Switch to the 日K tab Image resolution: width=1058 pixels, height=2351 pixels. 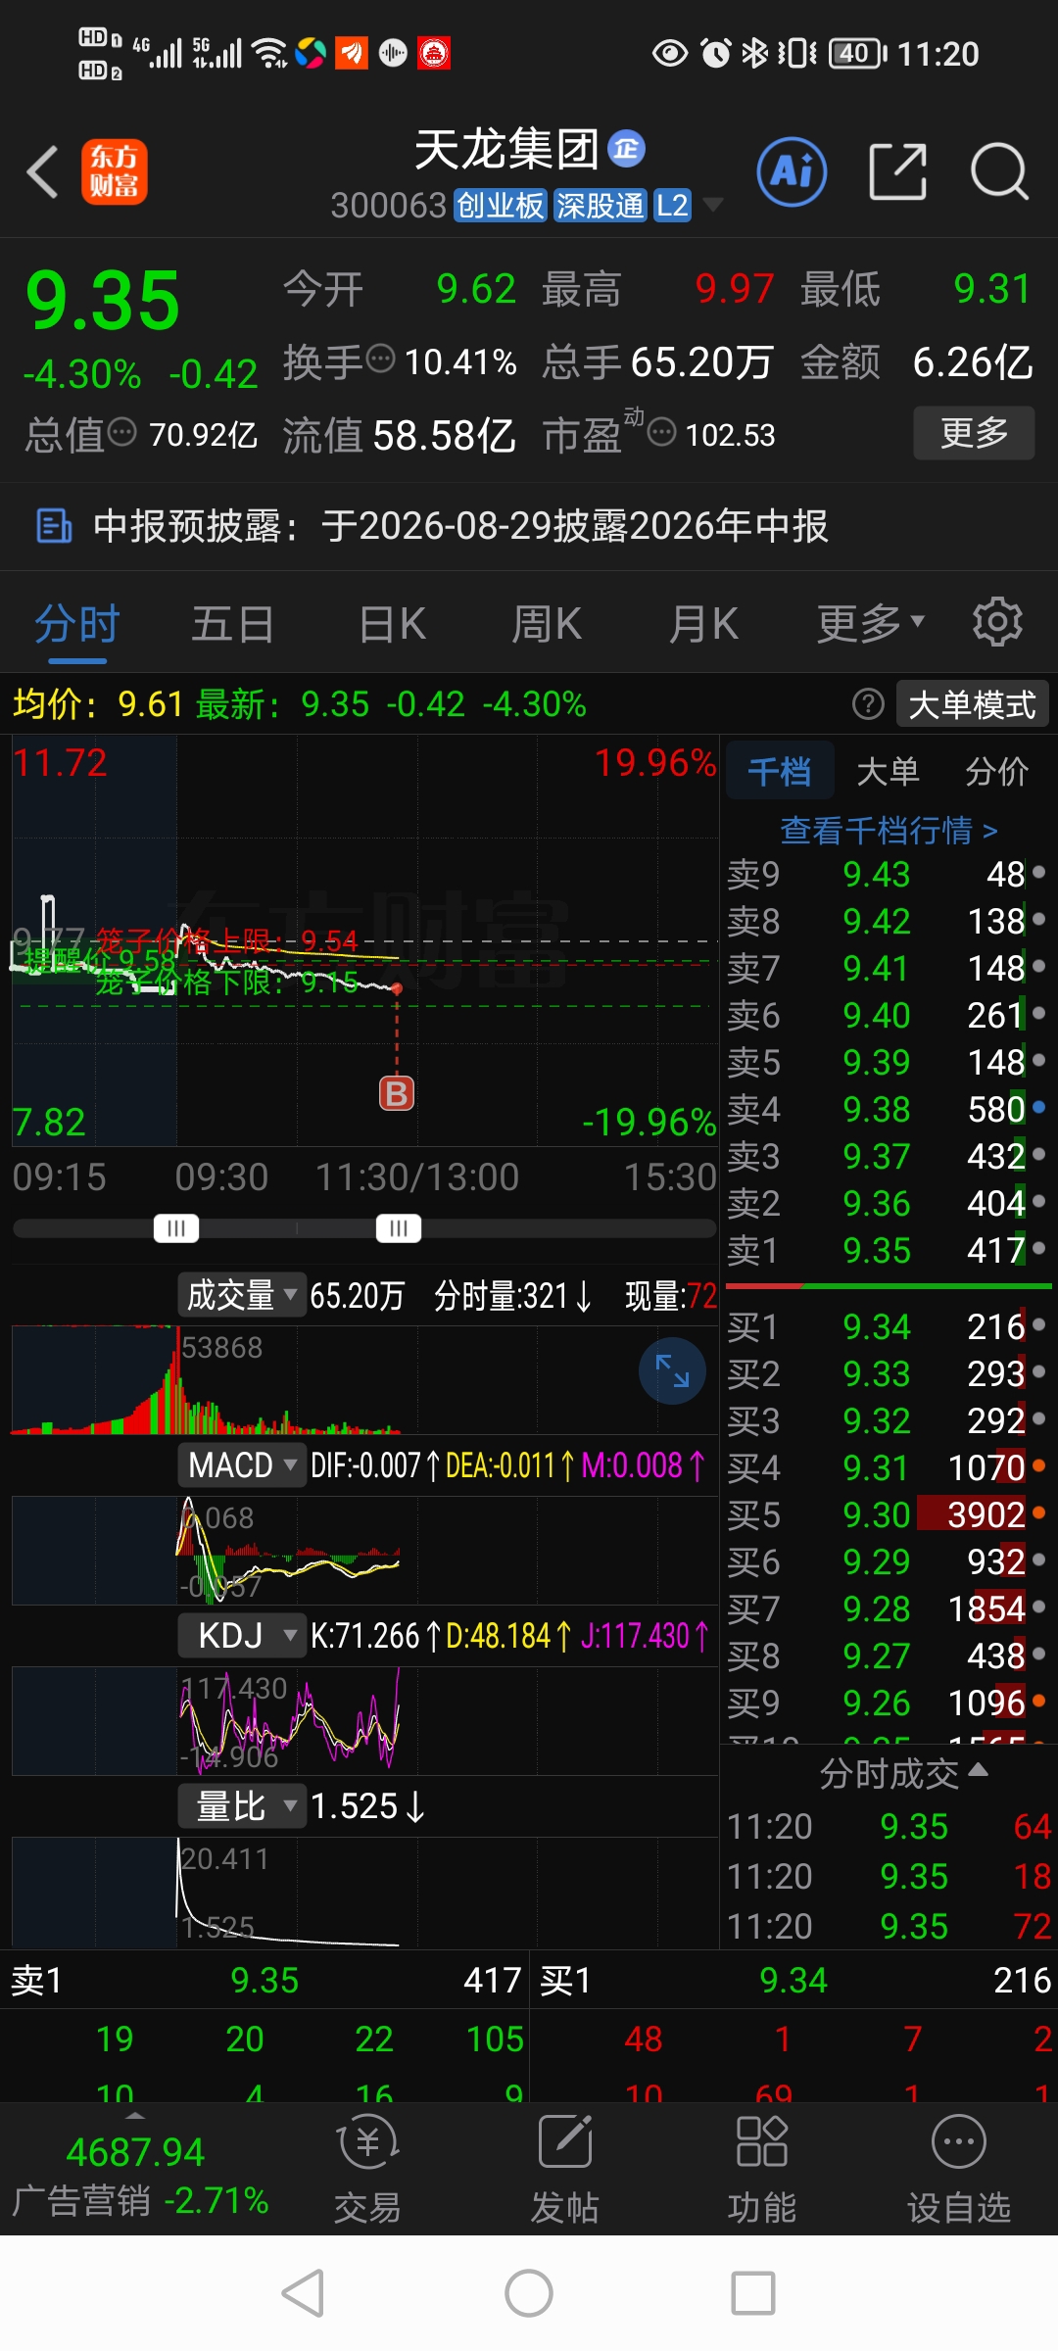[x=392, y=624]
